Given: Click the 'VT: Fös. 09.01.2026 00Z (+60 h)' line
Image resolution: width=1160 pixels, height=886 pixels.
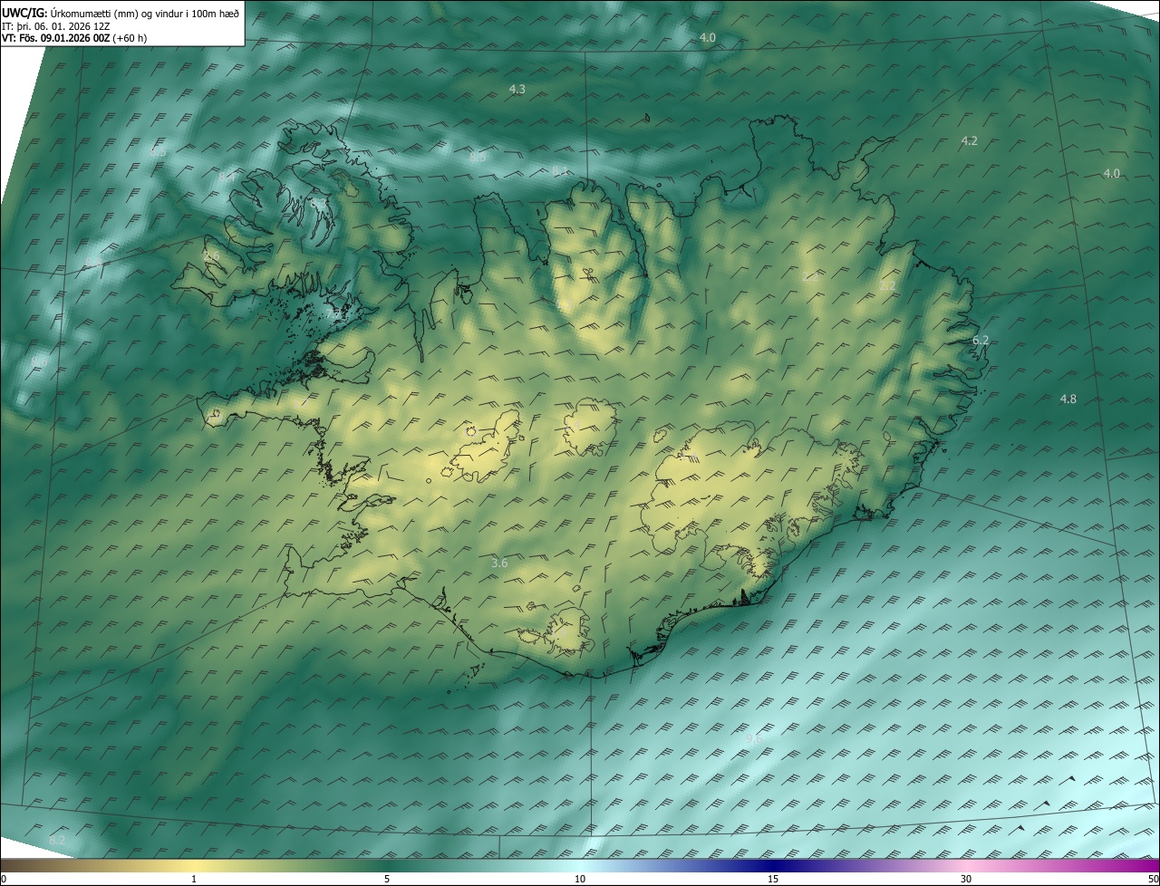Looking at the screenshot, I should (74, 38).
